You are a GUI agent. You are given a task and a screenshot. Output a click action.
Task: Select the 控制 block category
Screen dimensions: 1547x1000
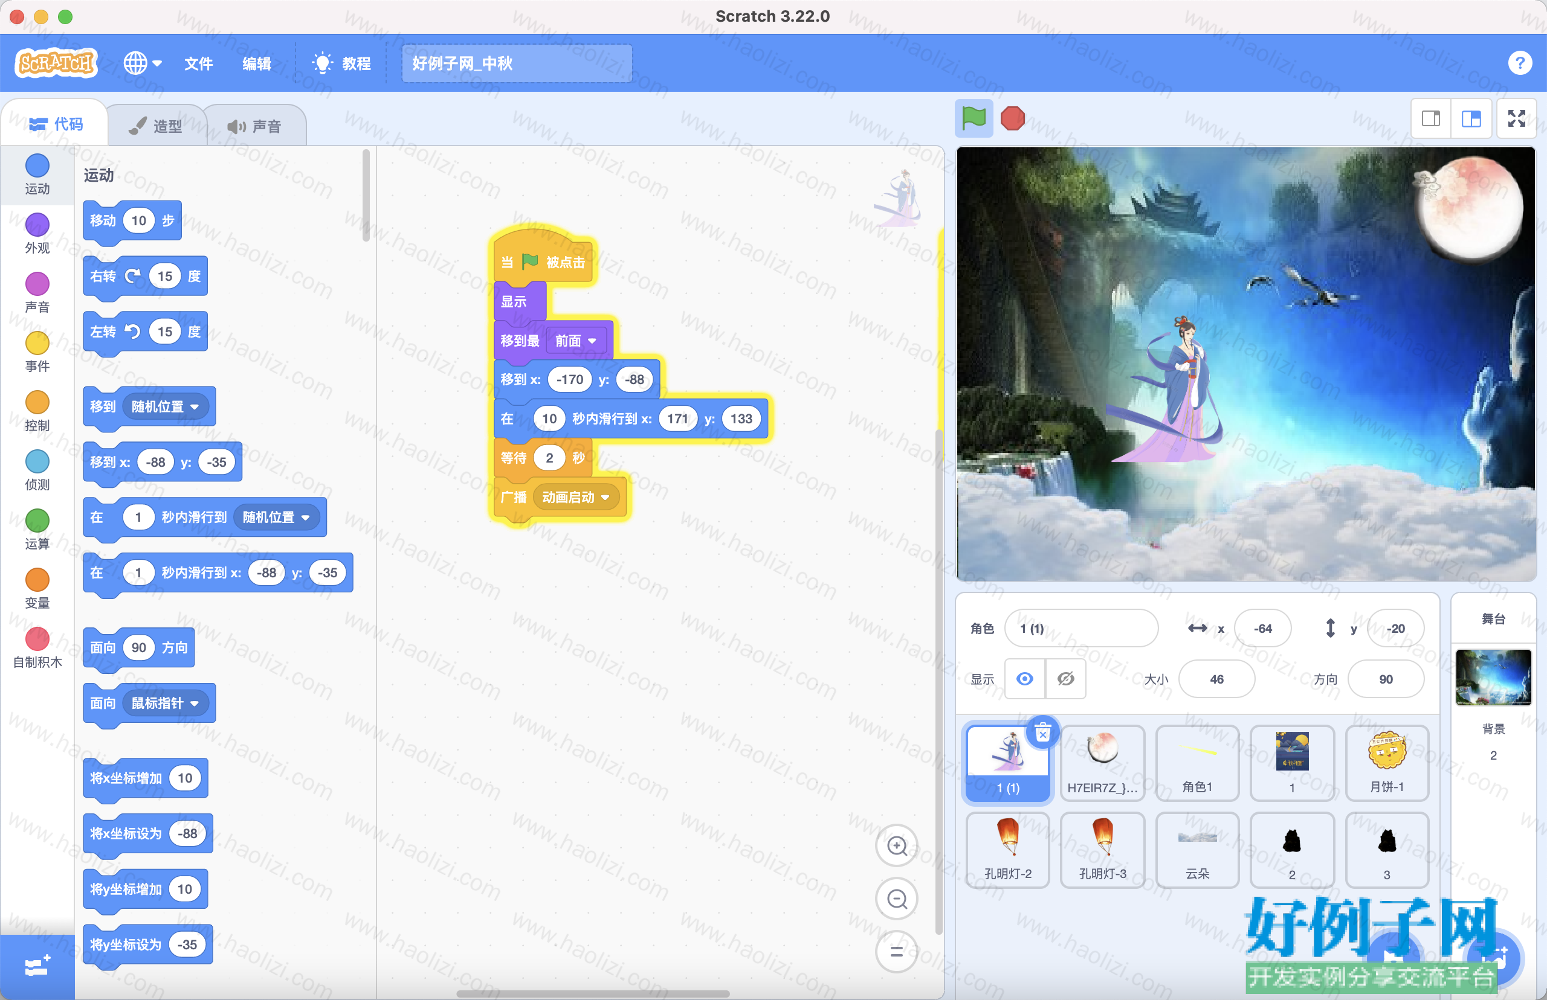[x=37, y=411]
